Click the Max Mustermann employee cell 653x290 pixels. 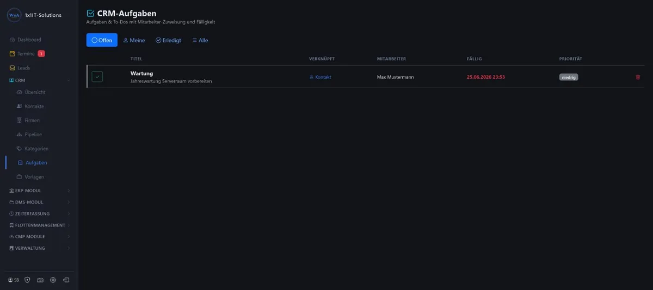[x=395, y=77]
